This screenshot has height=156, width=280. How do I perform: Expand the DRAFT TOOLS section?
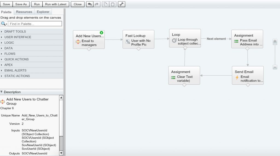click(x=15, y=32)
